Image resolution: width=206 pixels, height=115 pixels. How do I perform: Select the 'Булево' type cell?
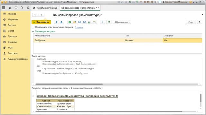point(144,40)
